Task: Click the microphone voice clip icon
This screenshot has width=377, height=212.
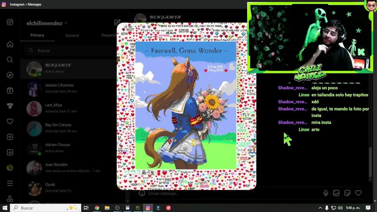Action: click(326, 193)
